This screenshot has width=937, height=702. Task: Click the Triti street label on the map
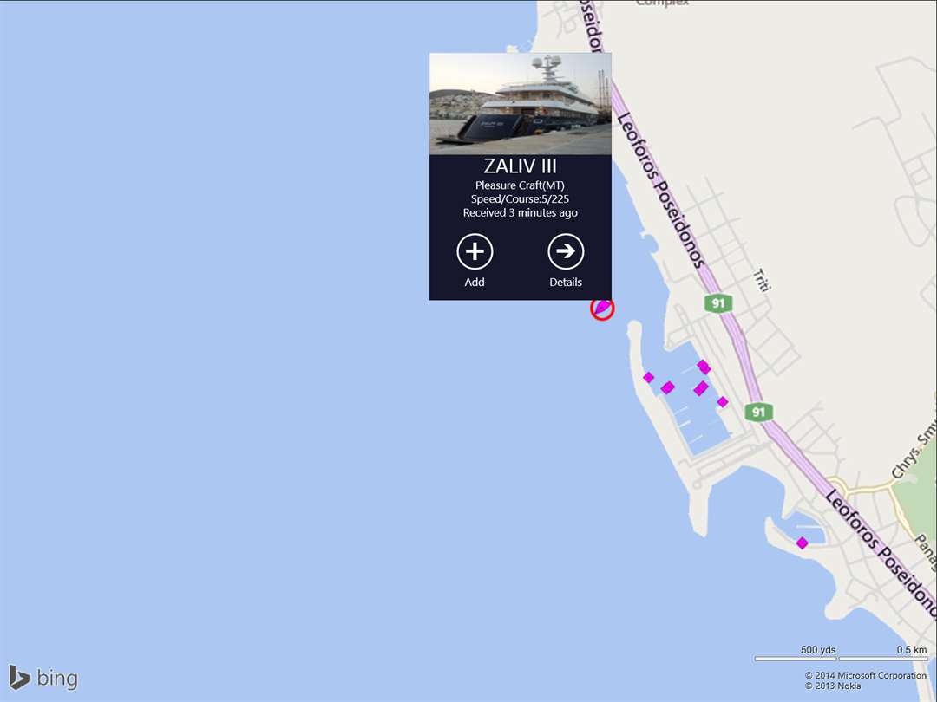coord(762,280)
